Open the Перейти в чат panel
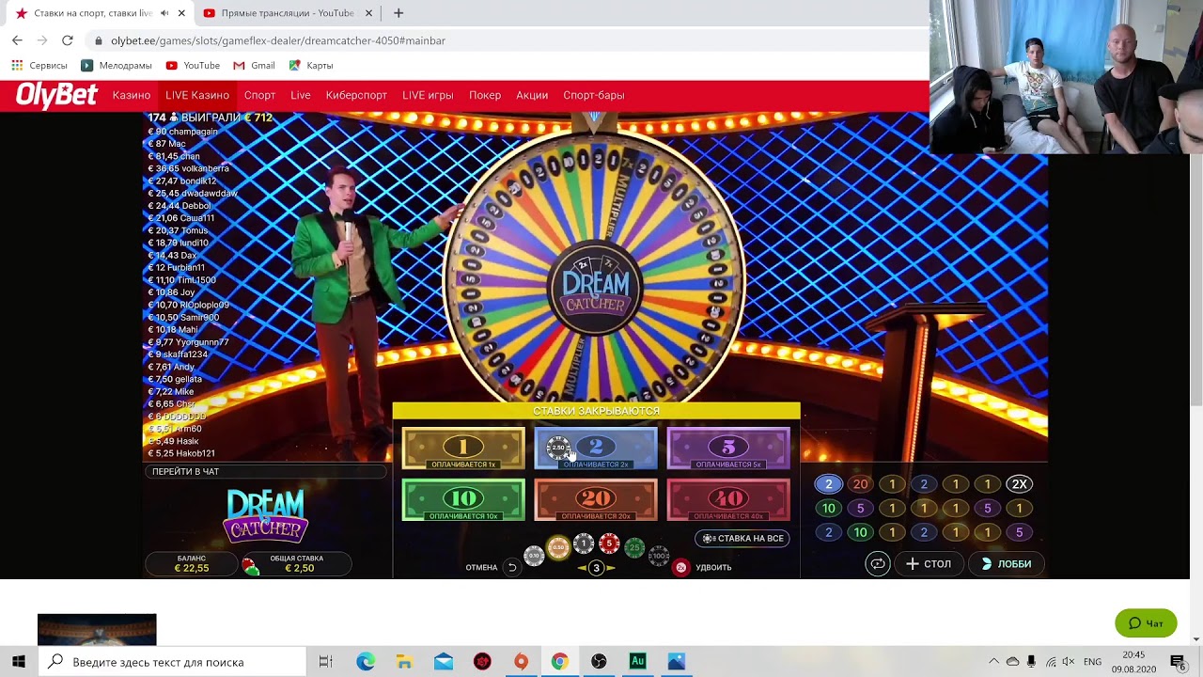The height and width of the screenshot is (677, 1203). pyautogui.click(x=265, y=472)
